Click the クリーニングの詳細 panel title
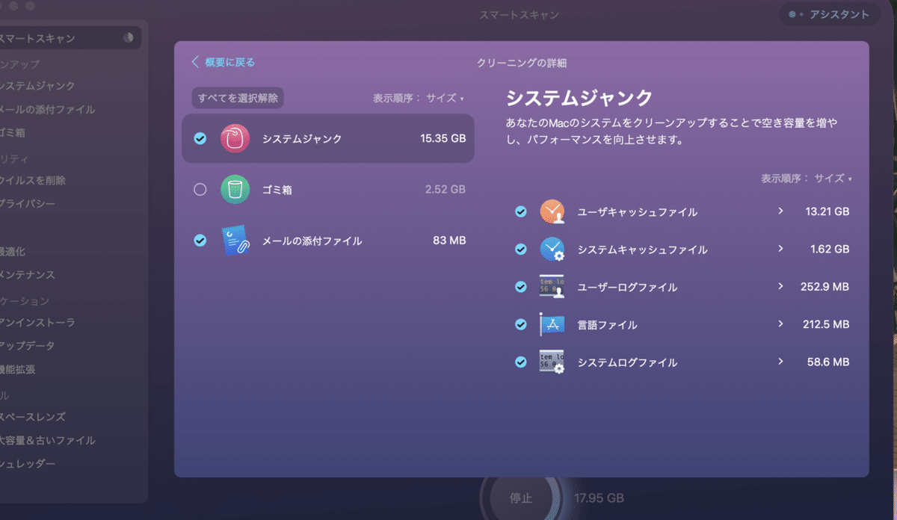The image size is (897, 520). [x=522, y=64]
